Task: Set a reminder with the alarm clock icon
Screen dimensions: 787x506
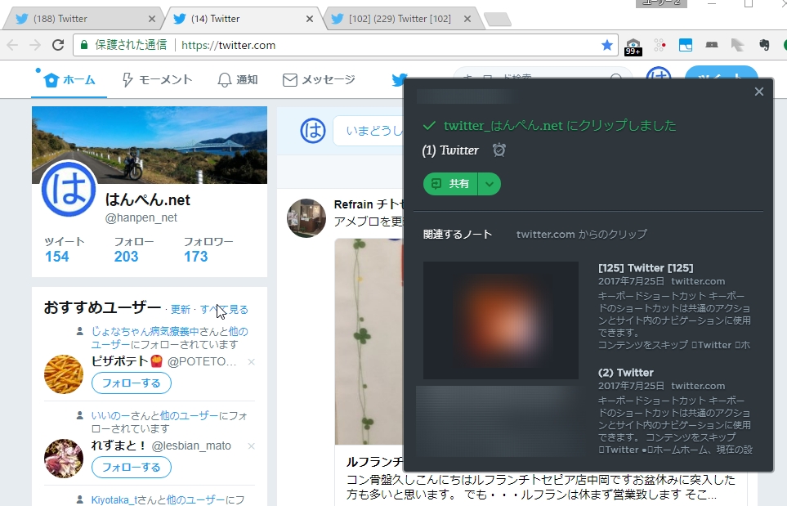Action: pos(499,150)
